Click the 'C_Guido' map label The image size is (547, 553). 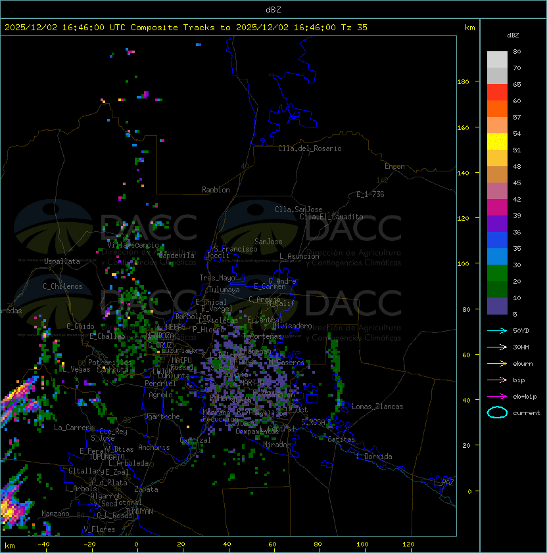point(80,326)
